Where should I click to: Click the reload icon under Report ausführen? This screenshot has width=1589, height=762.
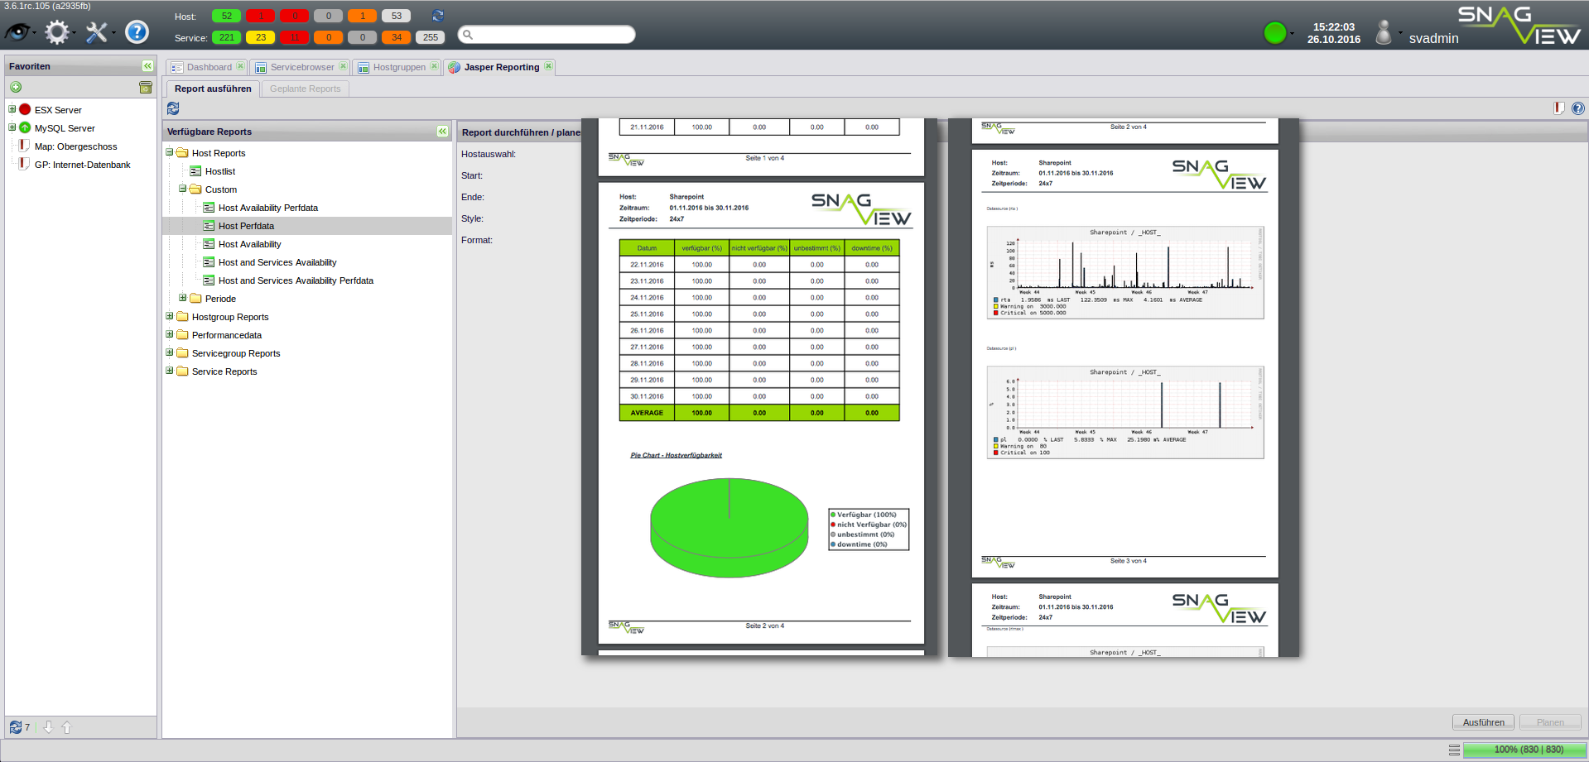point(173,108)
